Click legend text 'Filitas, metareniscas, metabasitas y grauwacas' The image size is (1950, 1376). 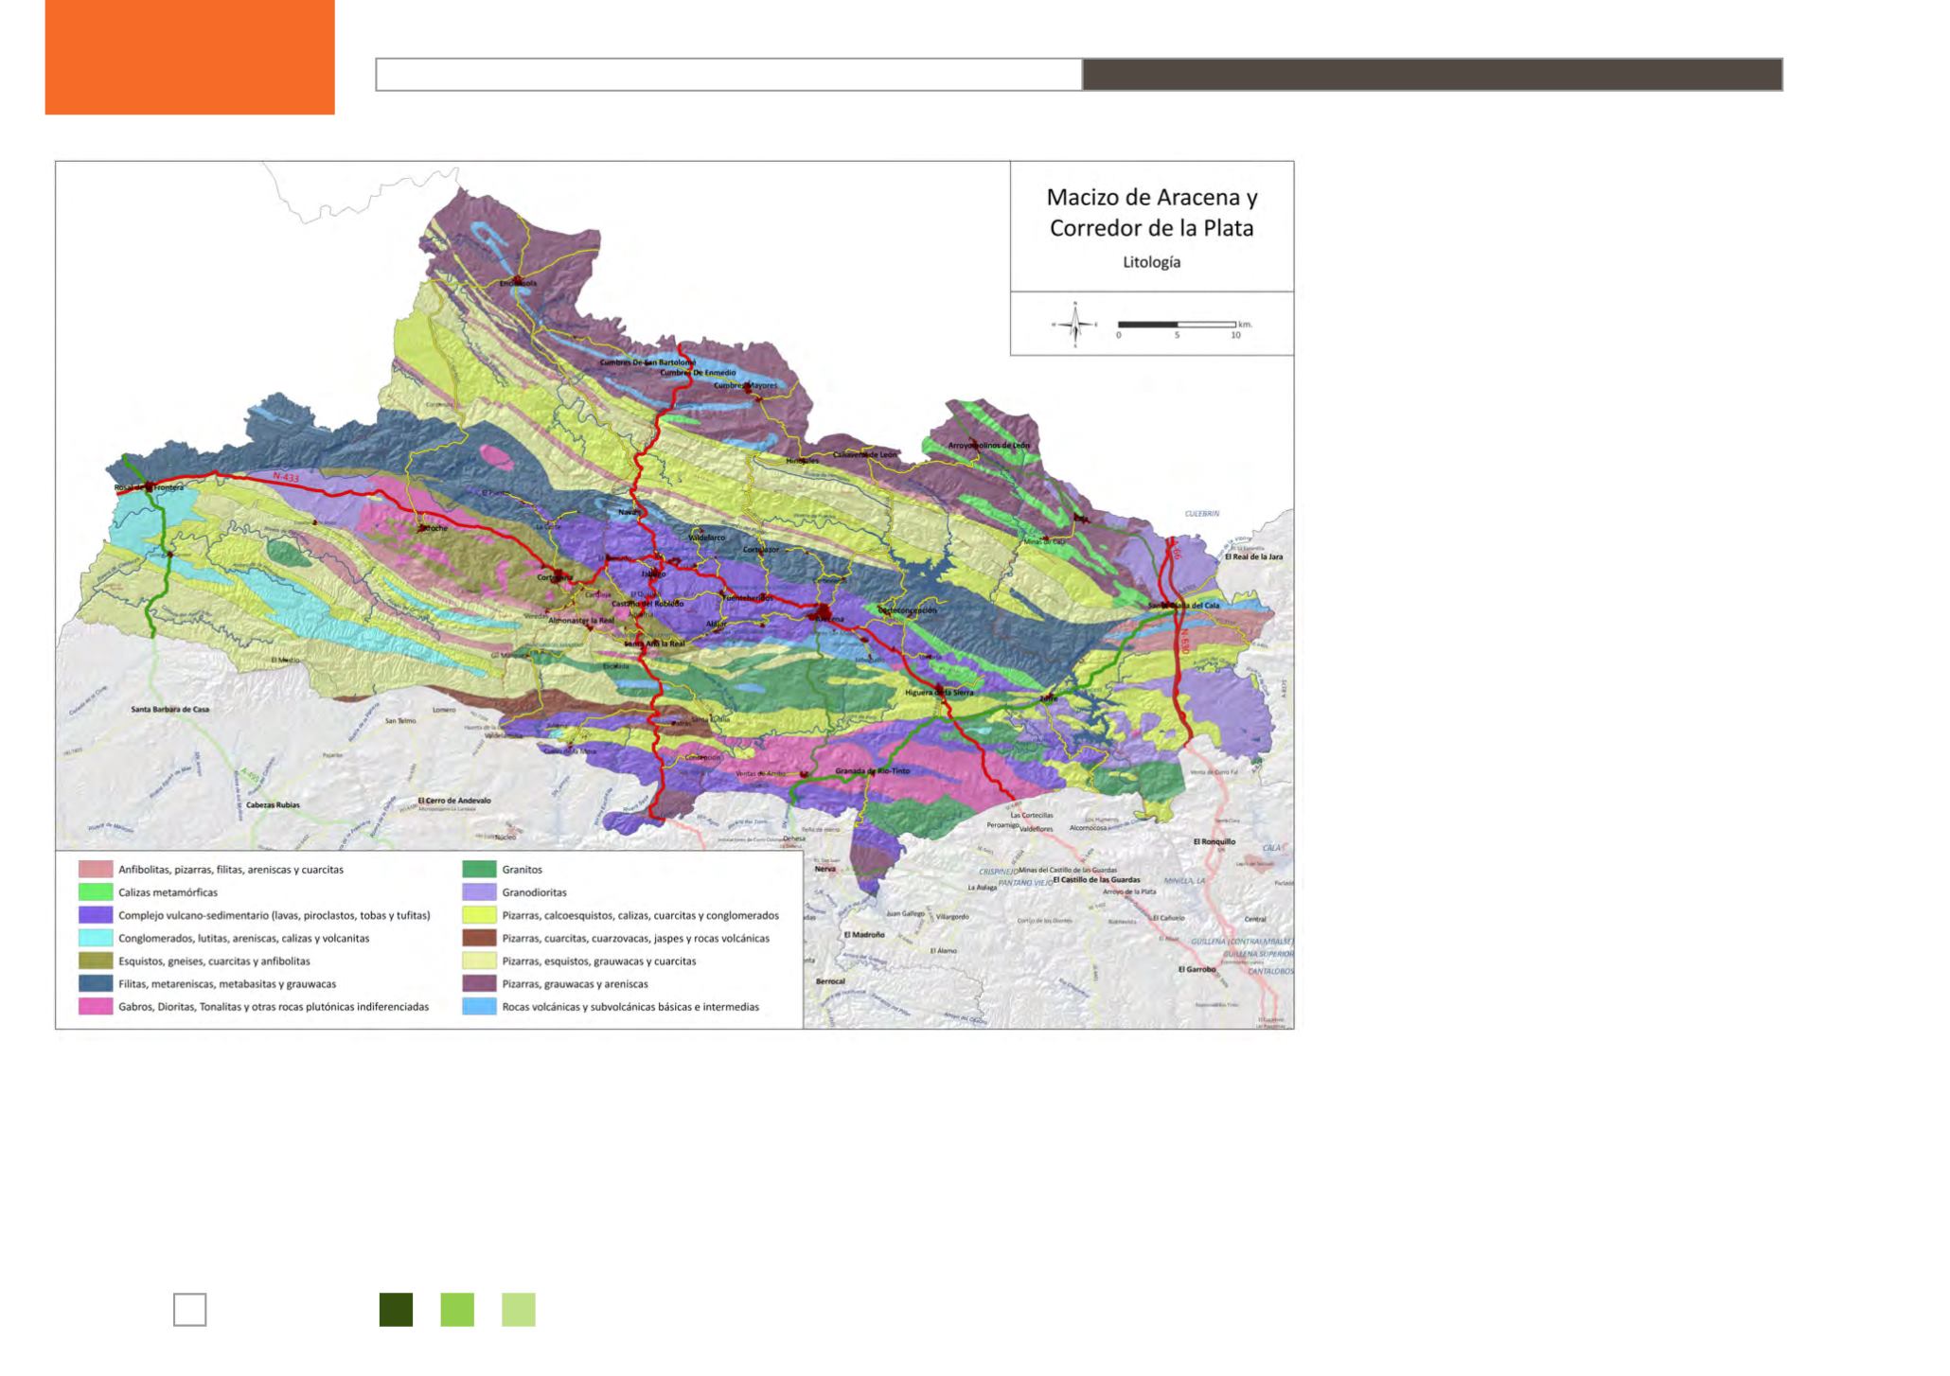point(227,984)
